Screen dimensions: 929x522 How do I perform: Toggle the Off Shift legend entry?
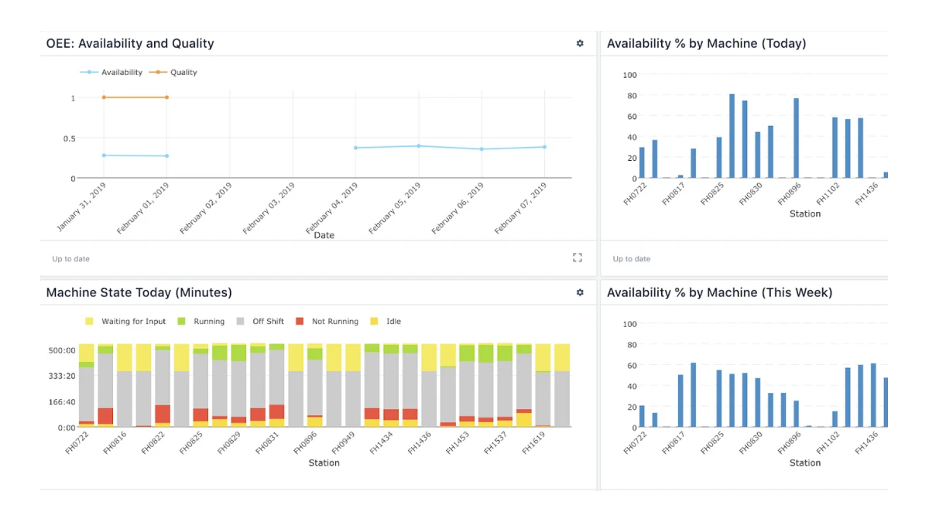click(x=261, y=322)
